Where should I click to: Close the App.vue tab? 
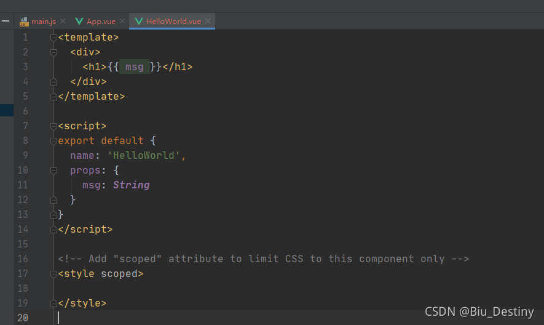tap(122, 21)
